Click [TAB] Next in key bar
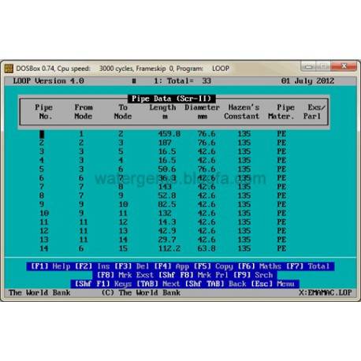361x361 pixels. 158,284
